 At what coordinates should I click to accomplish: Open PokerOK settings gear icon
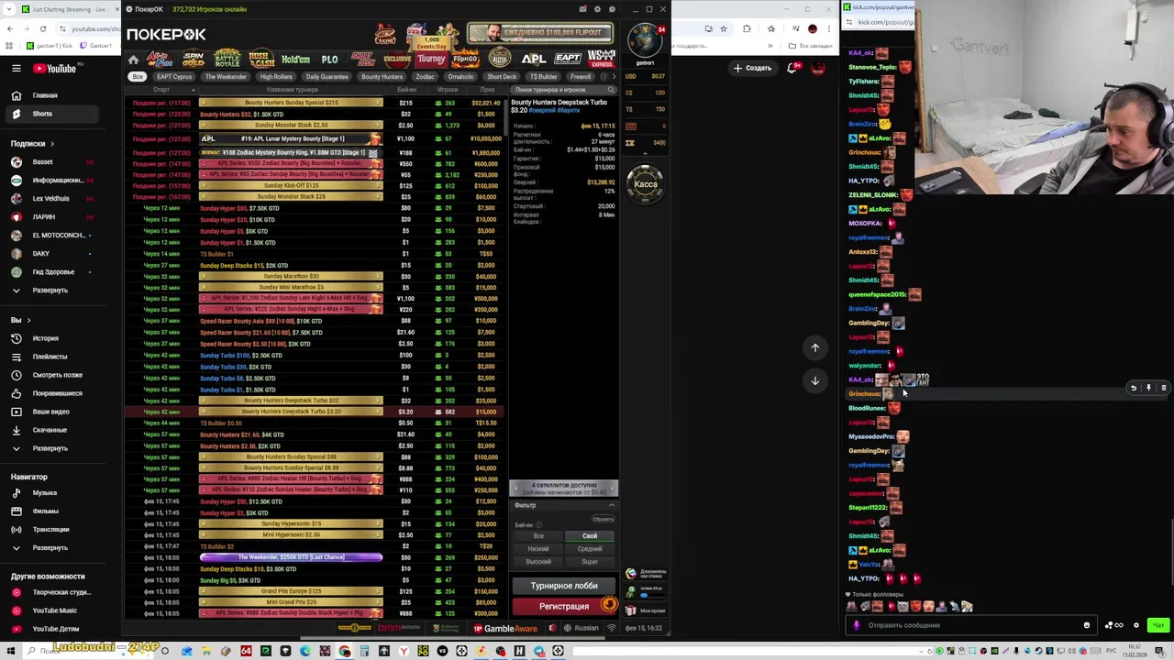click(598, 9)
